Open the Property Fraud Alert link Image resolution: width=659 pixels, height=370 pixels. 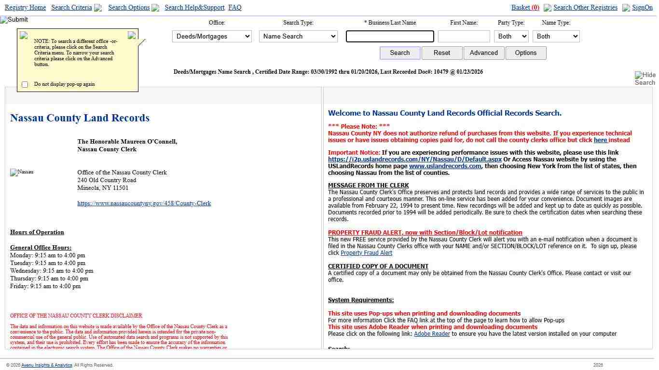366,253
